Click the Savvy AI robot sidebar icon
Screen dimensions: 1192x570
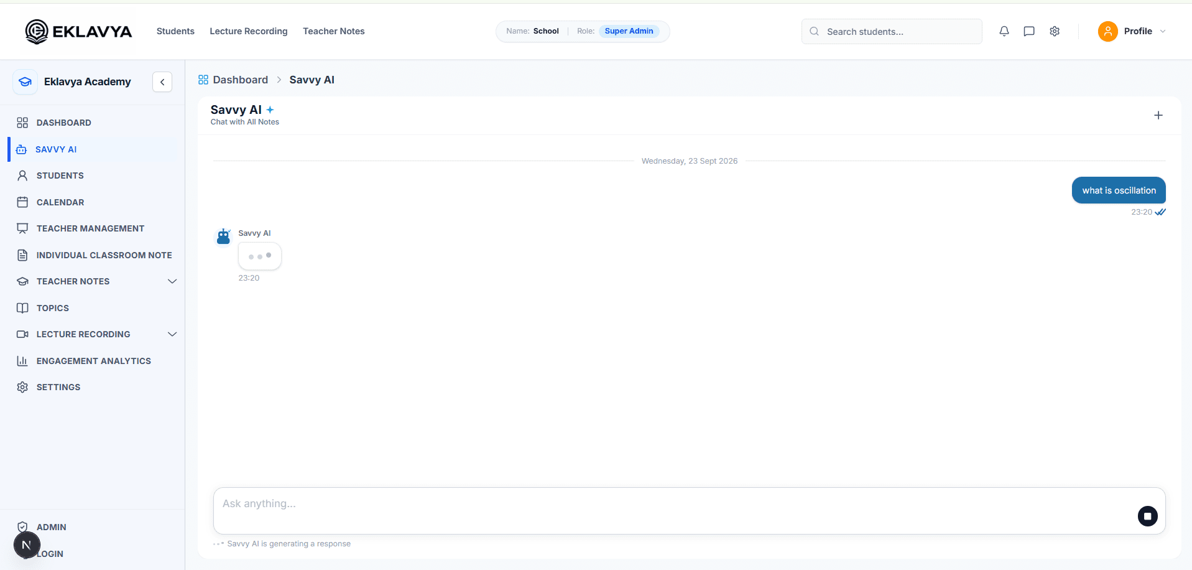[21, 149]
